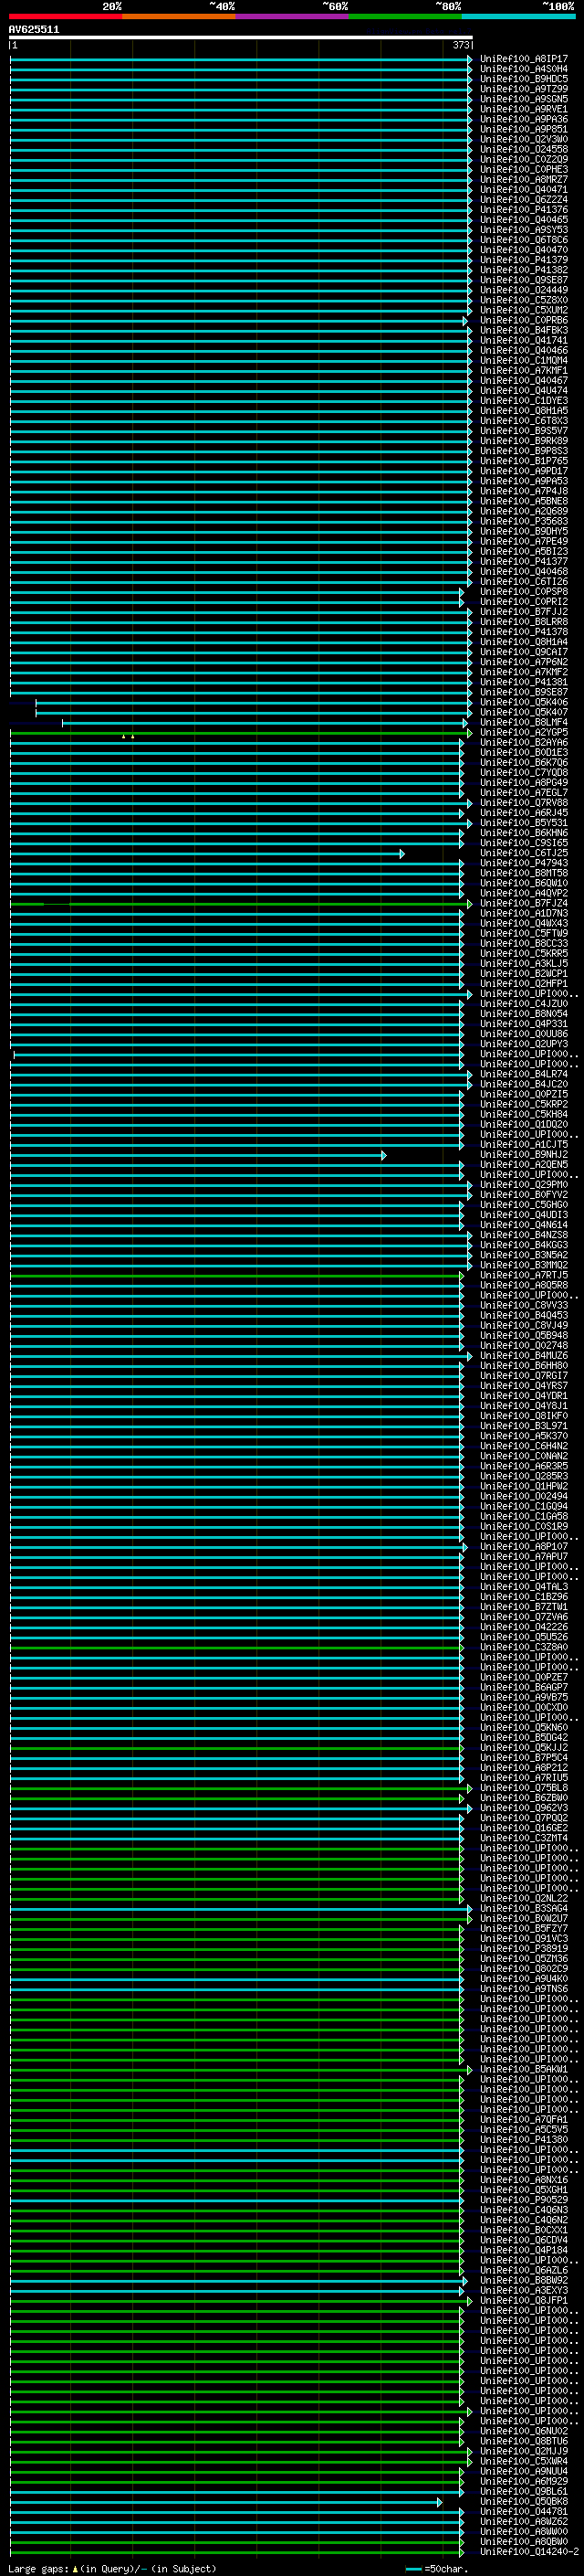Click green alignment bar for UniRef100_A2YGP5
The width and height of the screenshot is (584, 2576).
[241, 733]
